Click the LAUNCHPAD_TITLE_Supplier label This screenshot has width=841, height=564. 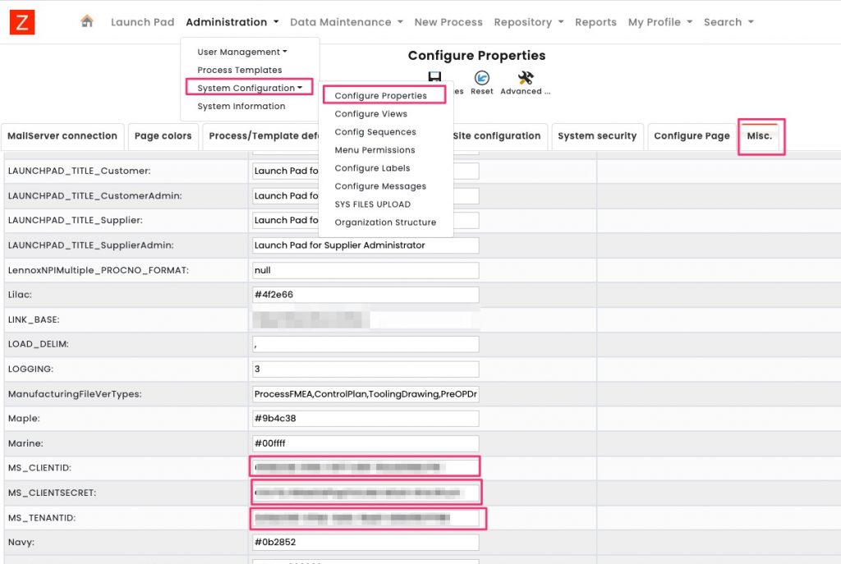point(75,220)
